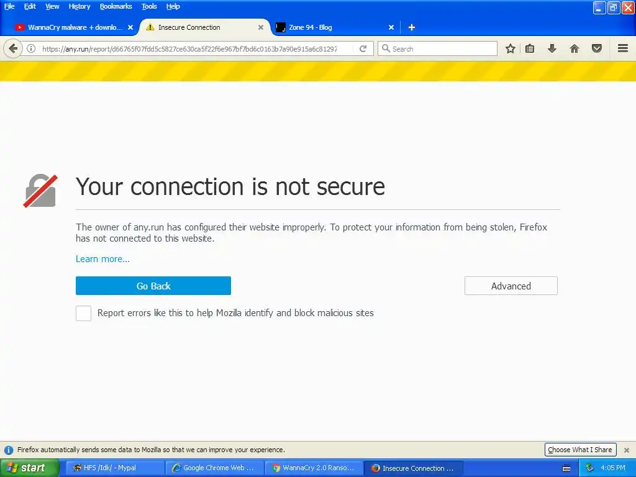Click the Advanced button
636x477 pixels.
(511, 286)
